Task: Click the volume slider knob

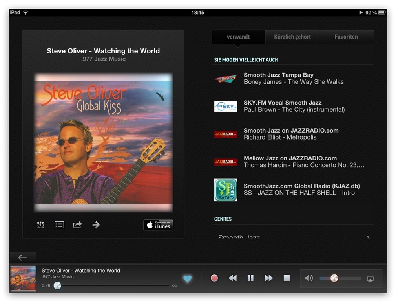Action: point(334,278)
